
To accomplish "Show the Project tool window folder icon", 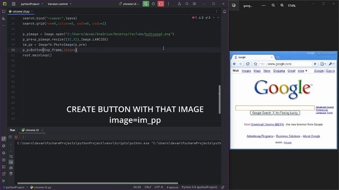I will pos(4,12).
